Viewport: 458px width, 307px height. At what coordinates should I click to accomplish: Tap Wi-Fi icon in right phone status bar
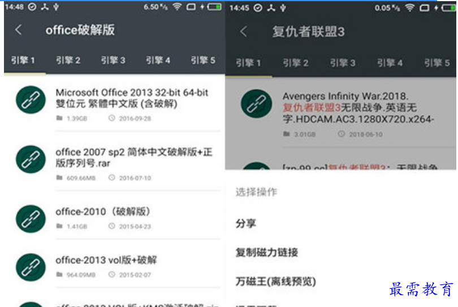pos(410,8)
